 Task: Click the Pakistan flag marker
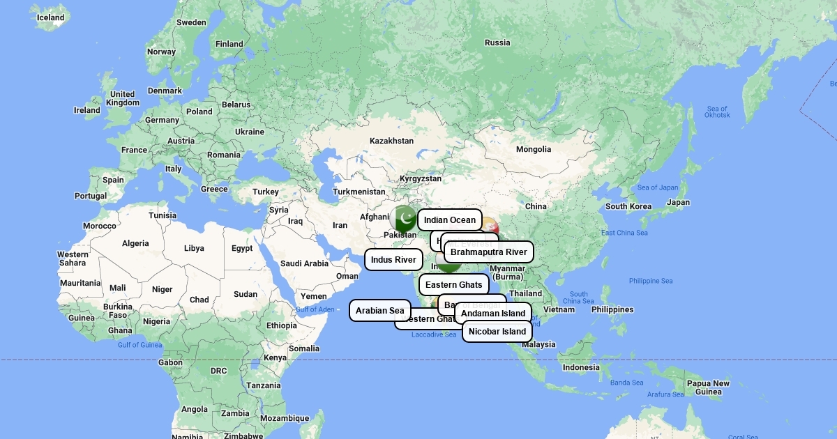click(403, 219)
